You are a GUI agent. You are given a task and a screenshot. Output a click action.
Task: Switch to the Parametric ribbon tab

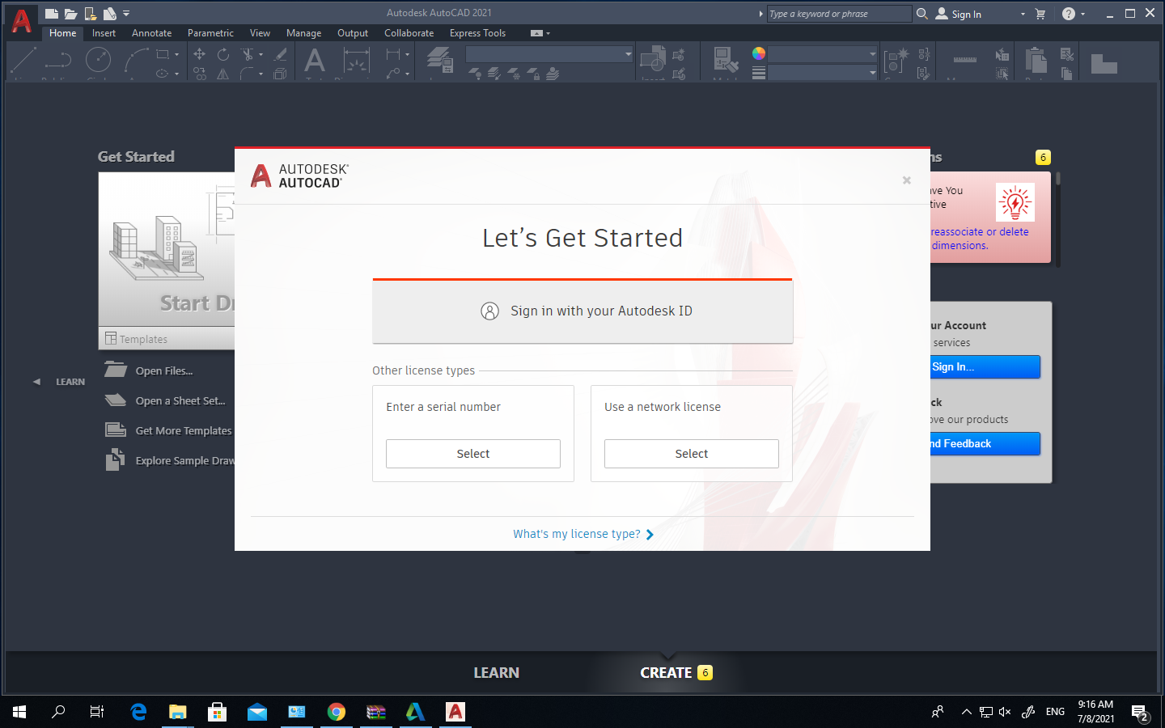coord(210,33)
